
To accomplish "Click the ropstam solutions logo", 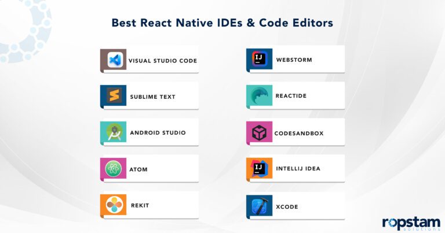I will (x=411, y=223).
